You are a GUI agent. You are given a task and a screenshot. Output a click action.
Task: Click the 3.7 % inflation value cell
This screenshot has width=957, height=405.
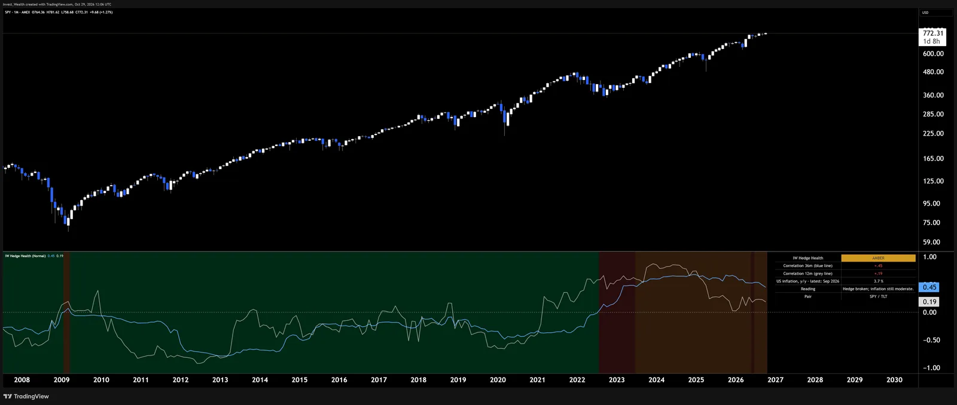tap(878, 281)
